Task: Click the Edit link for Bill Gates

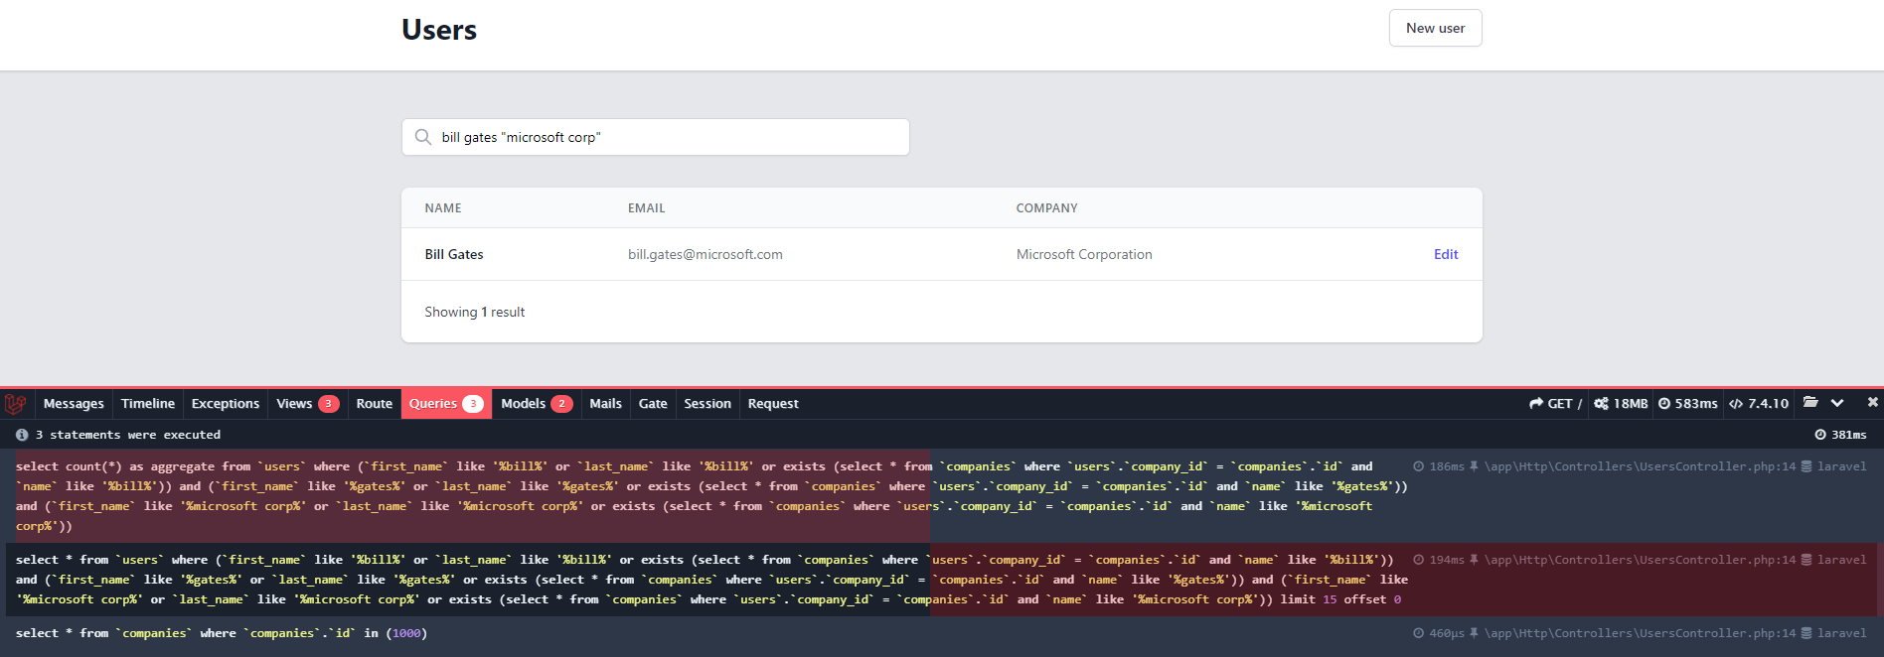Action: pyautogui.click(x=1446, y=254)
